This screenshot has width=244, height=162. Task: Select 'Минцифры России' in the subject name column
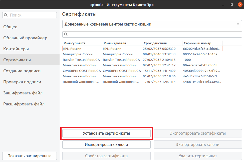(x=78, y=54)
